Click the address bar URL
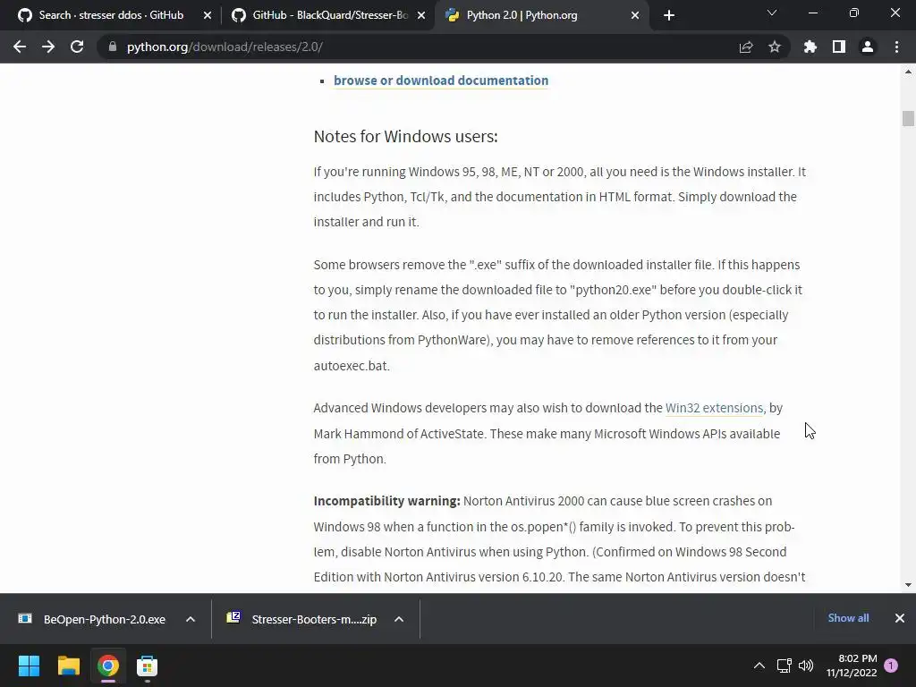The image size is (916, 687). (225, 47)
